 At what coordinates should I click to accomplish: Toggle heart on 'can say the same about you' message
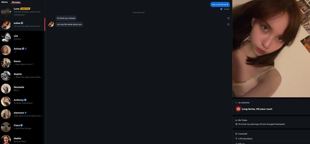pyautogui.click(x=228, y=25)
